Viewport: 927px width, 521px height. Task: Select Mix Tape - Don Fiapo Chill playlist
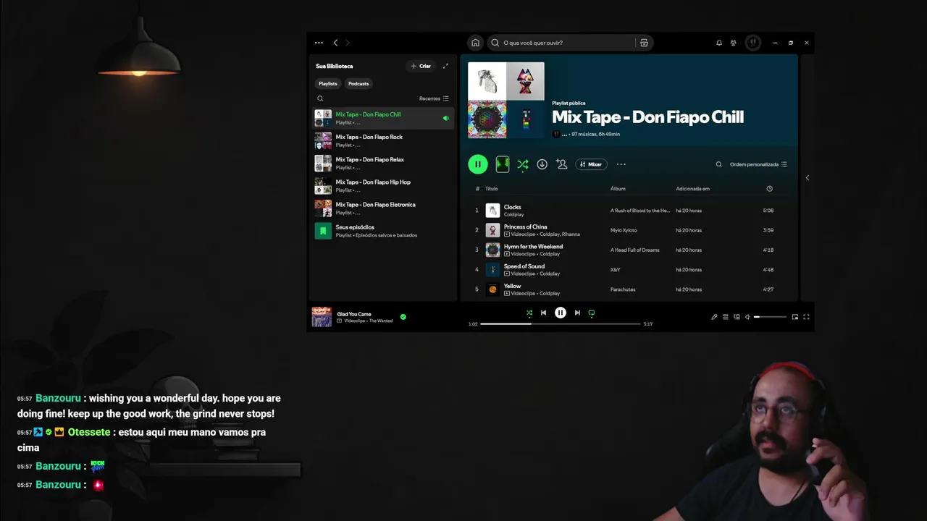coord(383,118)
